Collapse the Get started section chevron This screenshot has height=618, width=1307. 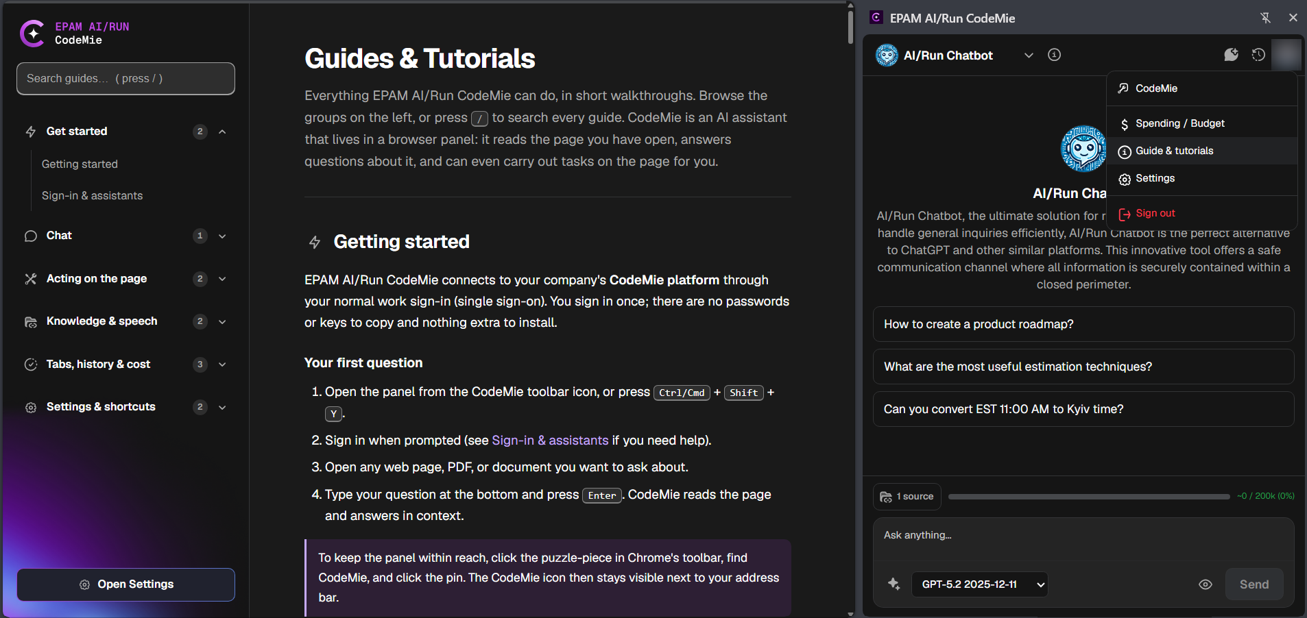pyautogui.click(x=222, y=132)
